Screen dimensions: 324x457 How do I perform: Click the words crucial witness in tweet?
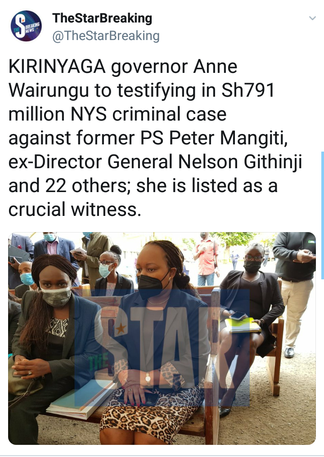pyautogui.click(x=75, y=209)
